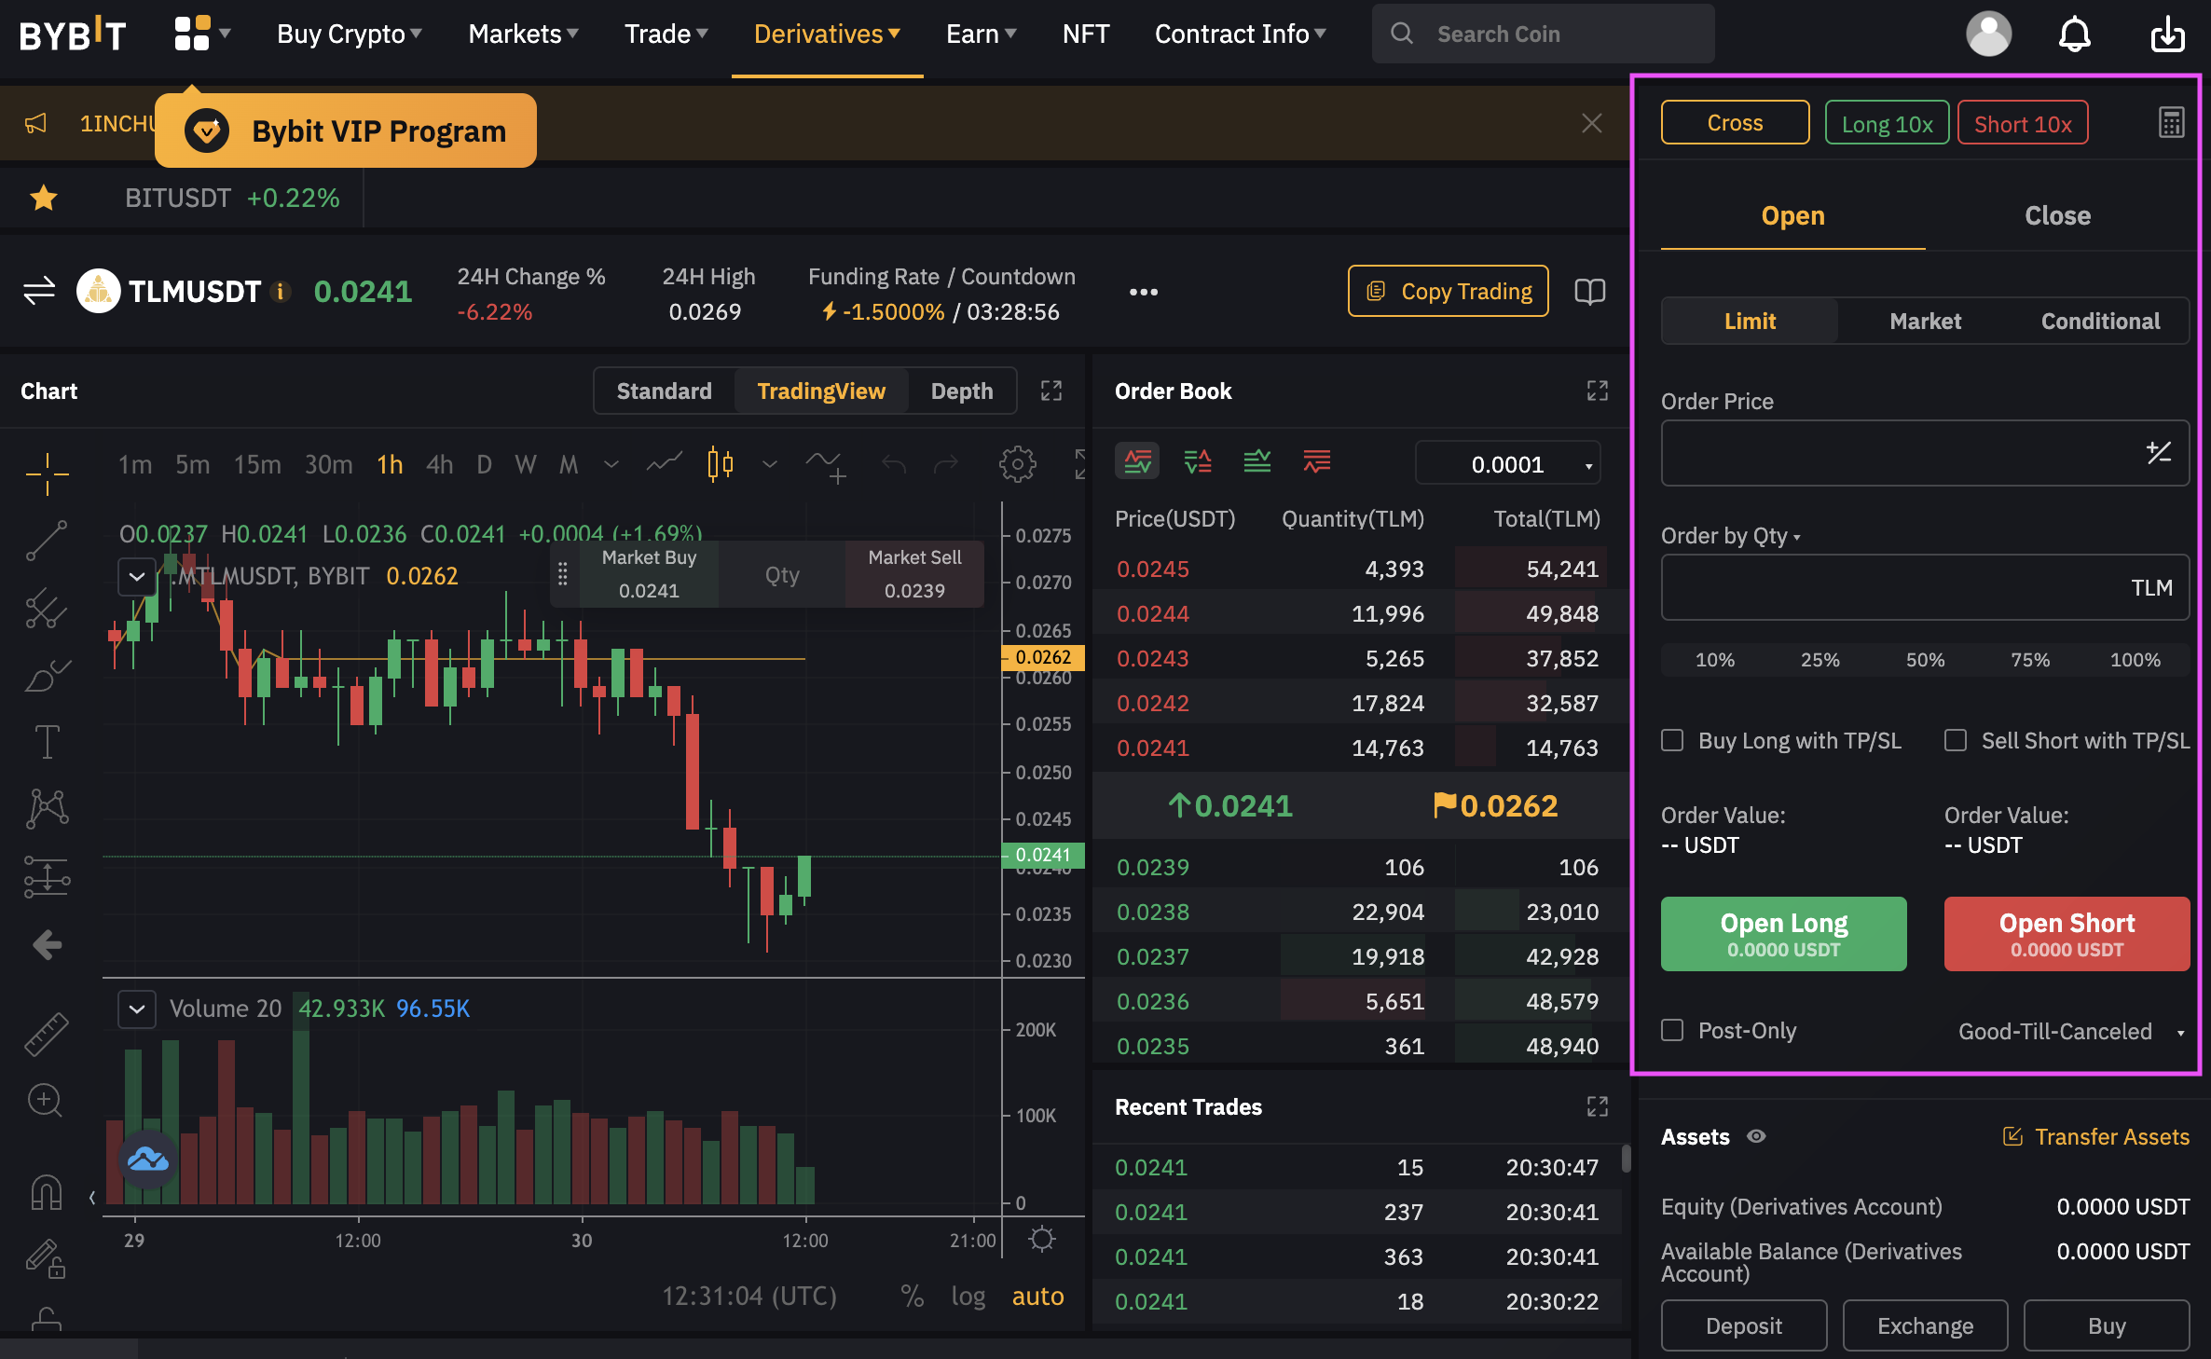Select the trend line drawing tool

[x=47, y=541]
